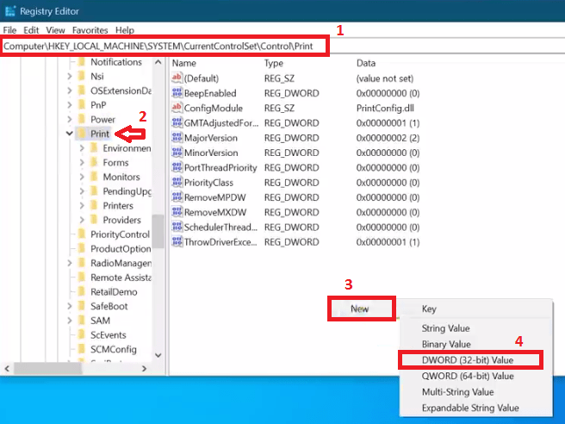This screenshot has width=565, height=424.
Task: Click the registry path address bar
Action: 282,47
